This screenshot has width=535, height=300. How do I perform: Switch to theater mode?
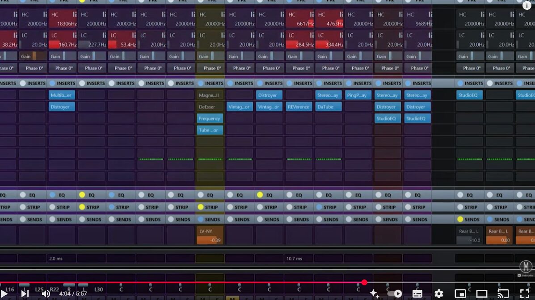481,293
